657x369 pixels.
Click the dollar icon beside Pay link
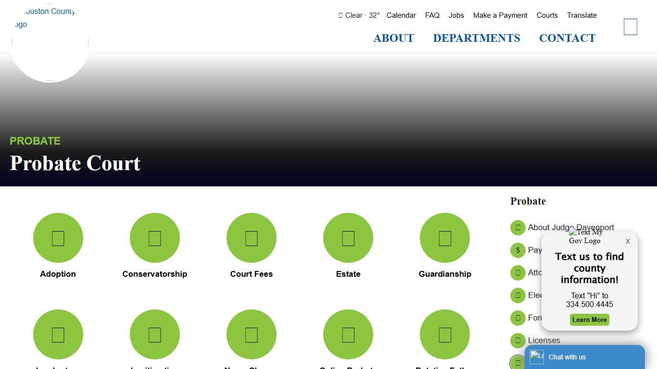(x=518, y=250)
